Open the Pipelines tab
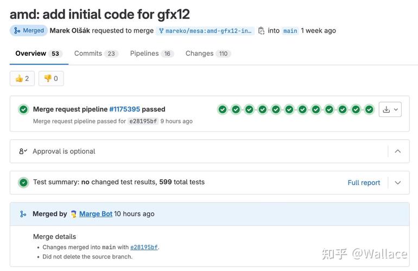The image size is (418, 271). 151,54
